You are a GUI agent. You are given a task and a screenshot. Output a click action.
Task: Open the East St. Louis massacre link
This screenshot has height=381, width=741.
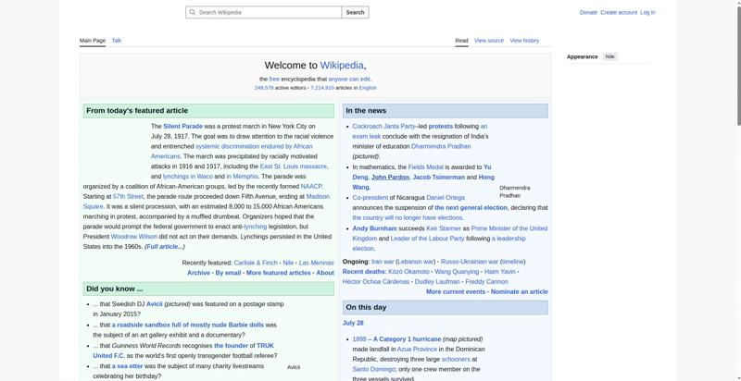tap(293, 166)
